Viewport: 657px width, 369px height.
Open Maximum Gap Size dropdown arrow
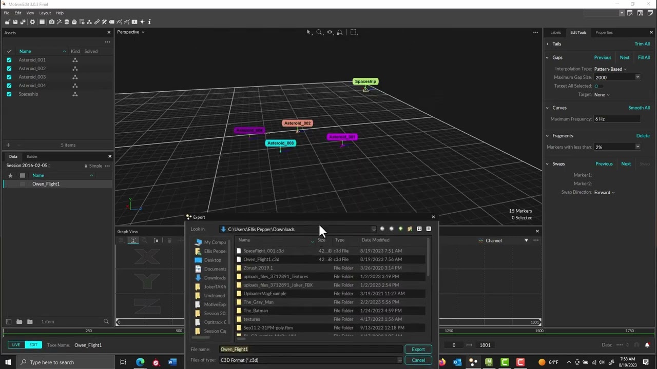pos(637,77)
